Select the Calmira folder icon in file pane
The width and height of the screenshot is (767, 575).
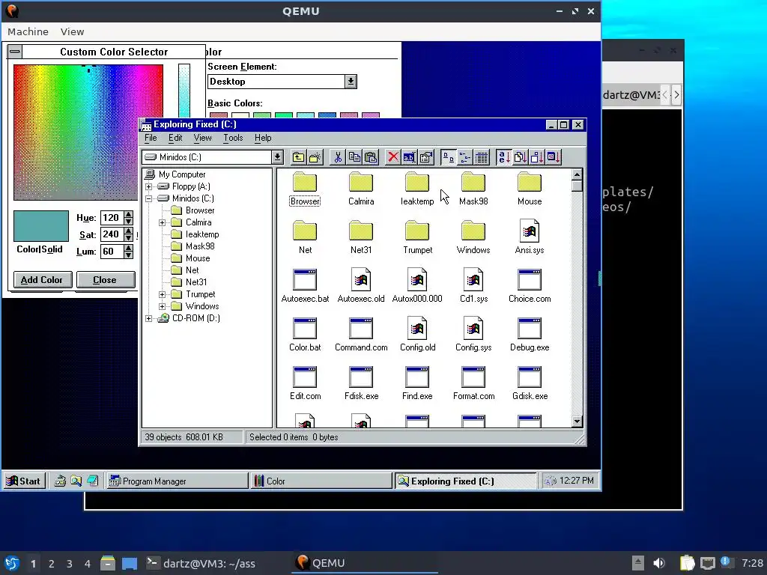point(361,183)
